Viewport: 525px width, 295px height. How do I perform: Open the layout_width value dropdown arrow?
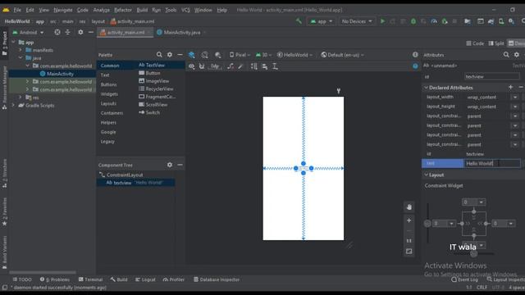515,97
